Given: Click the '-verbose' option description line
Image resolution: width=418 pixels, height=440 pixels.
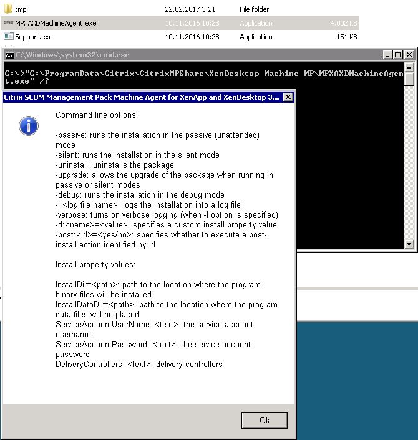Looking at the screenshot, I should 167,214.
